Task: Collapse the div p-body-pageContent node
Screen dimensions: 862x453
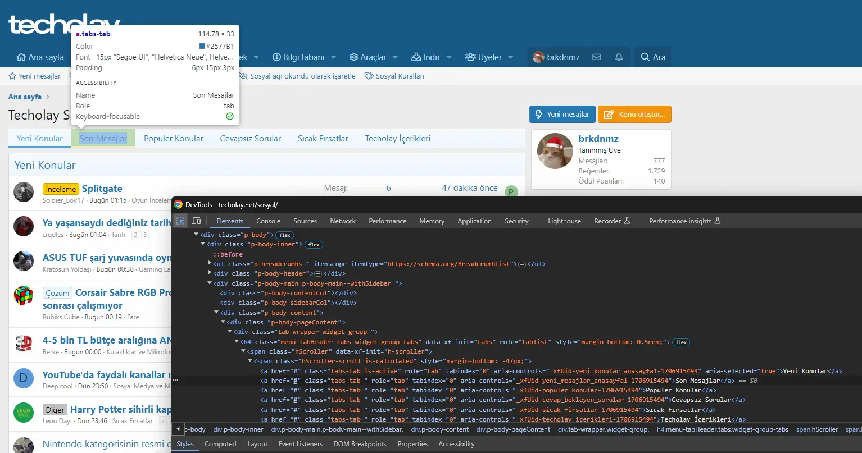Action: click(x=224, y=322)
